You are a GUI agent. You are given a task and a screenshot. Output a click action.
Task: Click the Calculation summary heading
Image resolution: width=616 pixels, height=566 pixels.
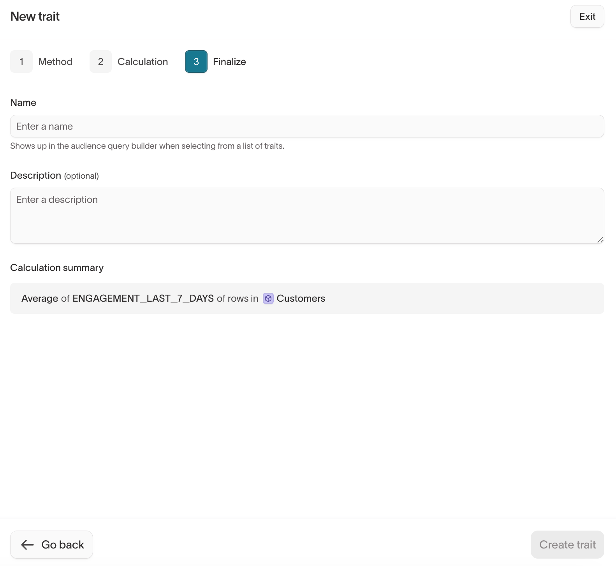tap(57, 267)
